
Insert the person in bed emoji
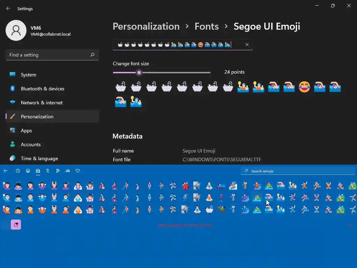(221, 186)
